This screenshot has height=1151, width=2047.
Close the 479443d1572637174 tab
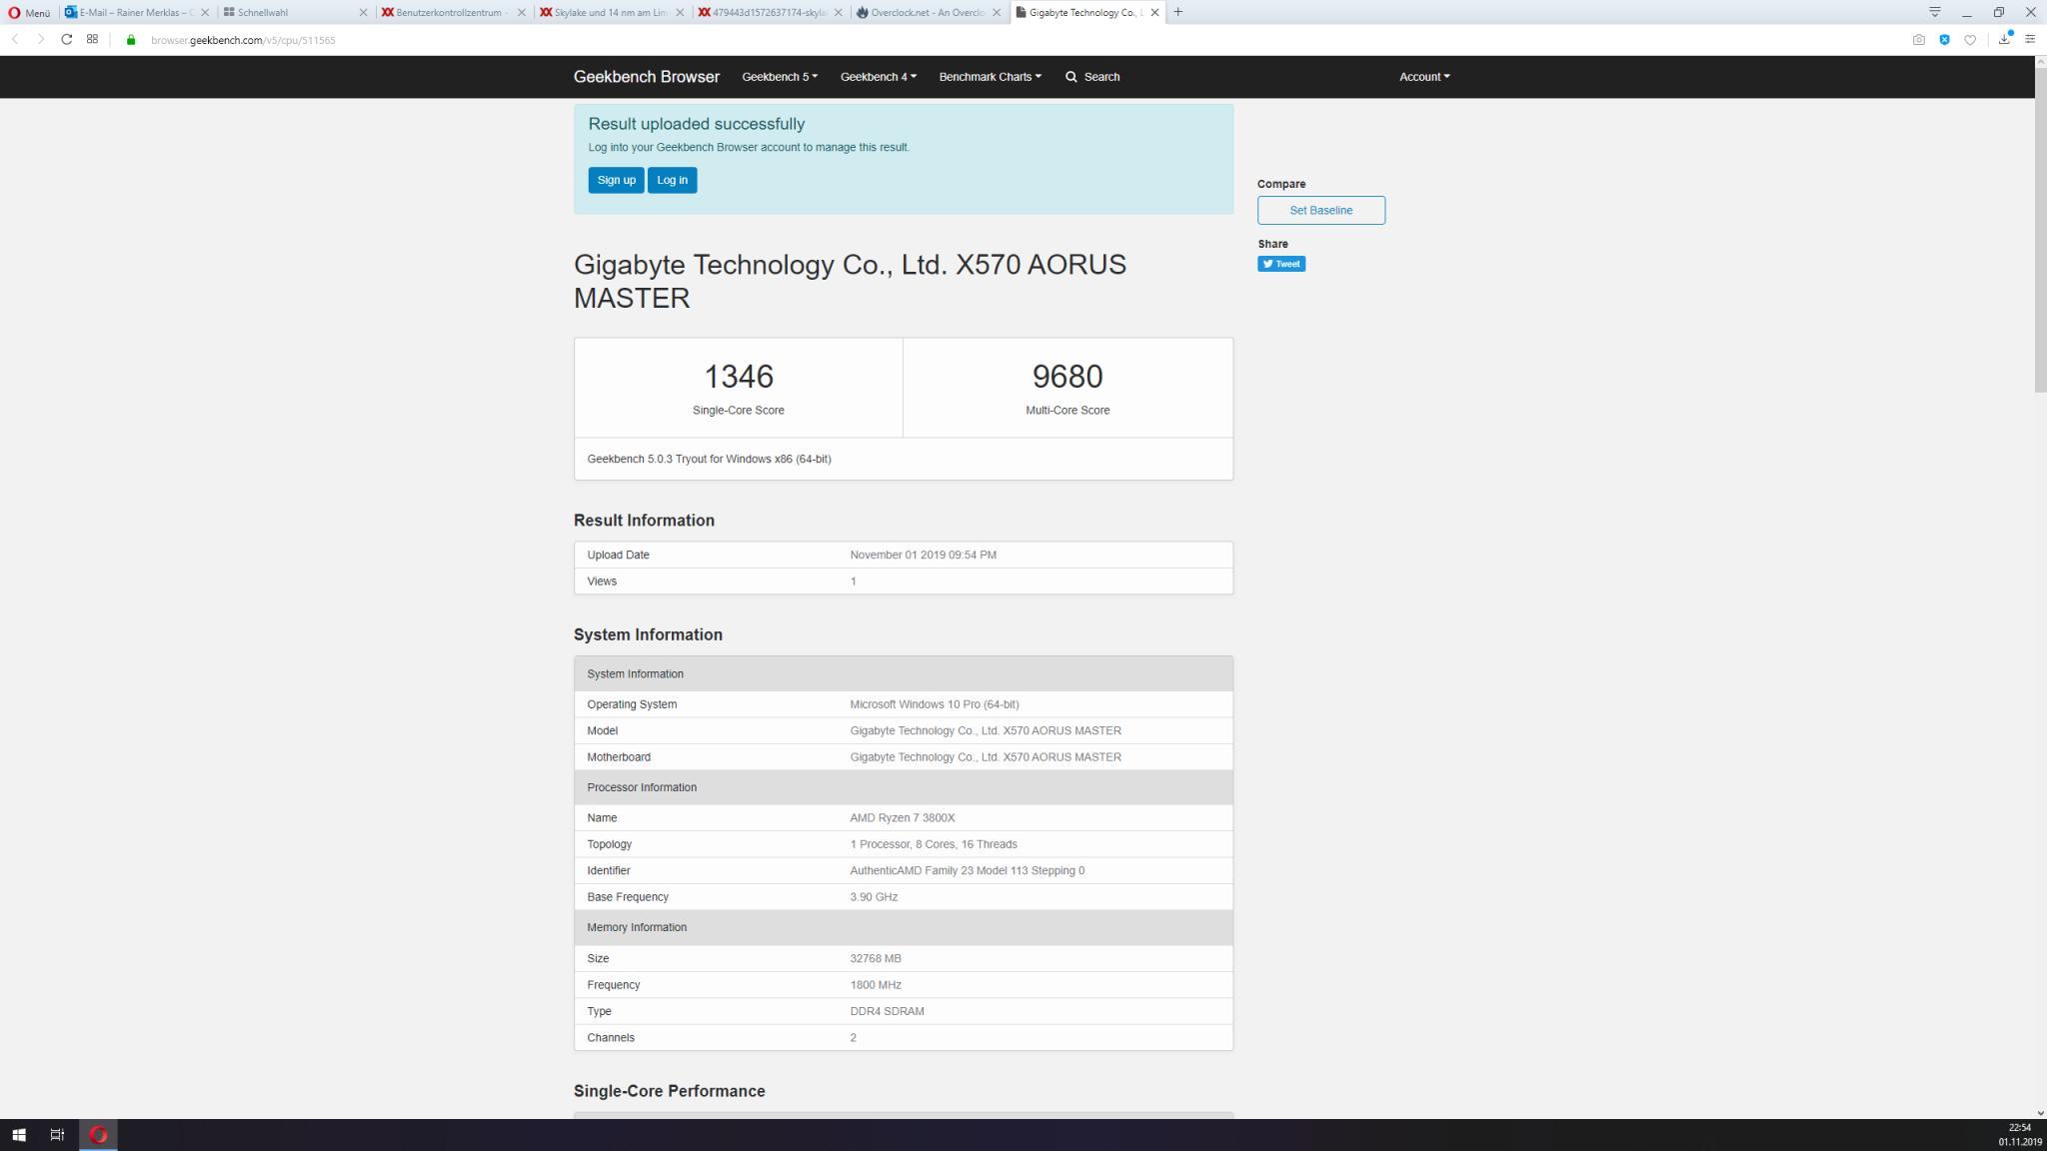click(x=838, y=12)
